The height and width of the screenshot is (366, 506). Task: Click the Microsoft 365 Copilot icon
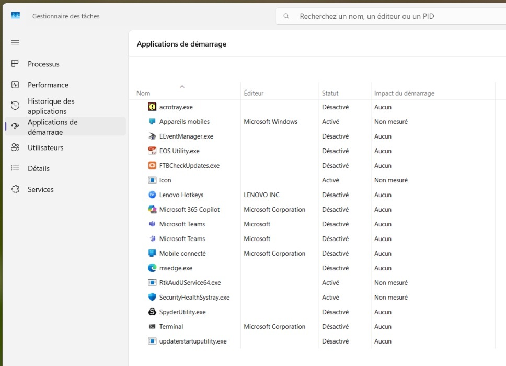pos(152,209)
